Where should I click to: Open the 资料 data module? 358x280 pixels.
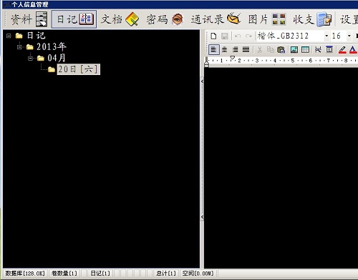pyautogui.click(x=29, y=19)
